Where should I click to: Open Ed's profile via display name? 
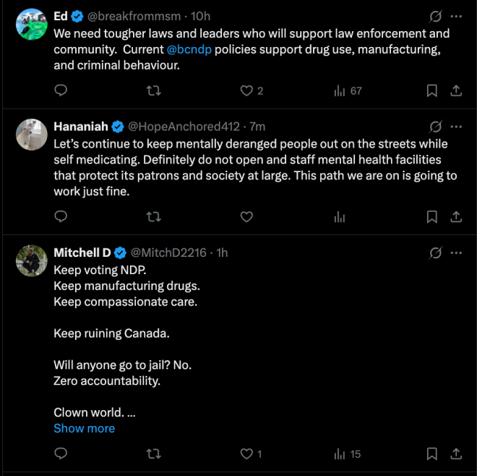click(61, 16)
